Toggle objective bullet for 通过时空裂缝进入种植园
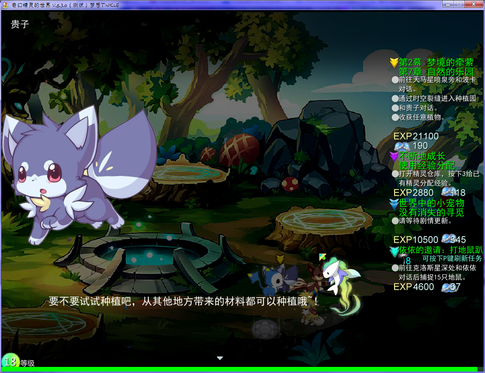 (x=395, y=99)
